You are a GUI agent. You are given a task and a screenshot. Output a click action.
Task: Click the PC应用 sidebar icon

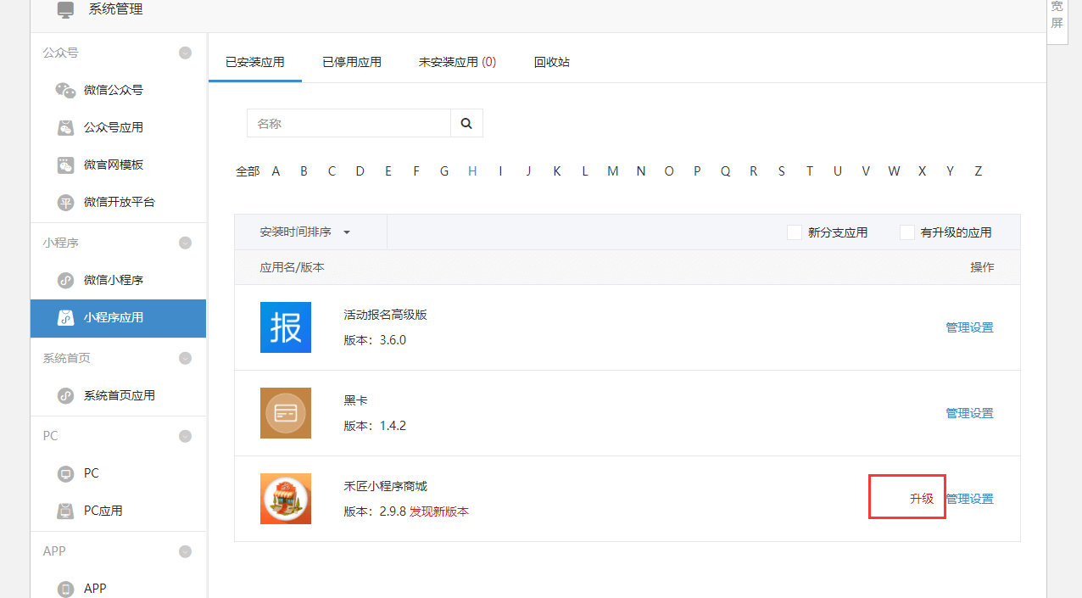[x=65, y=511]
